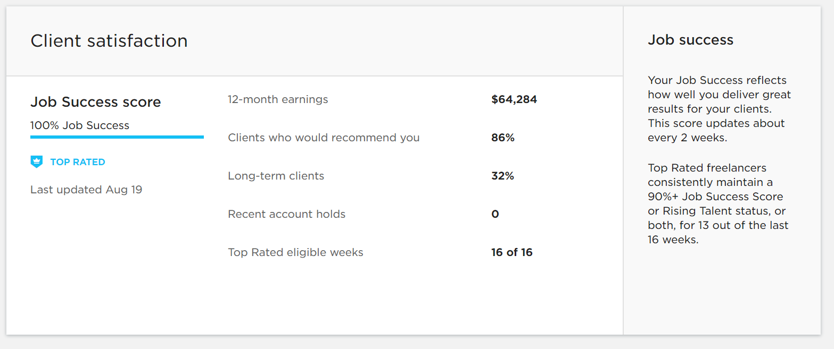The width and height of the screenshot is (834, 349).
Task: Click the Long-term clients label
Action: (276, 176)
